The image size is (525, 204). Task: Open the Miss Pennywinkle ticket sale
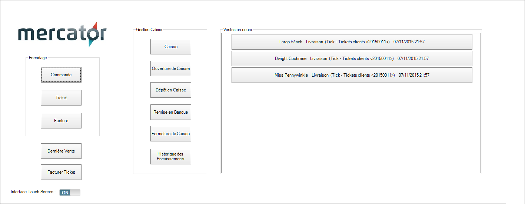point(352,75)
